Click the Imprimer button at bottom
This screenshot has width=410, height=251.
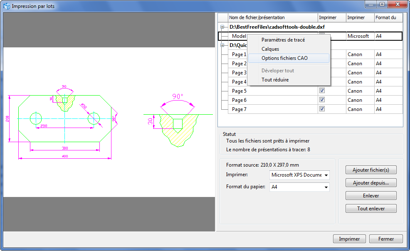(349, 239)
